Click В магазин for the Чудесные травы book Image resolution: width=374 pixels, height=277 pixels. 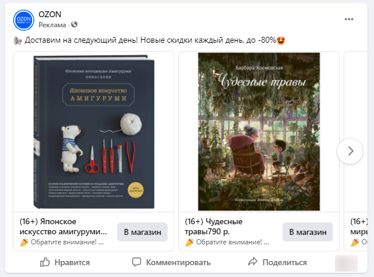(x=308, y=232)
